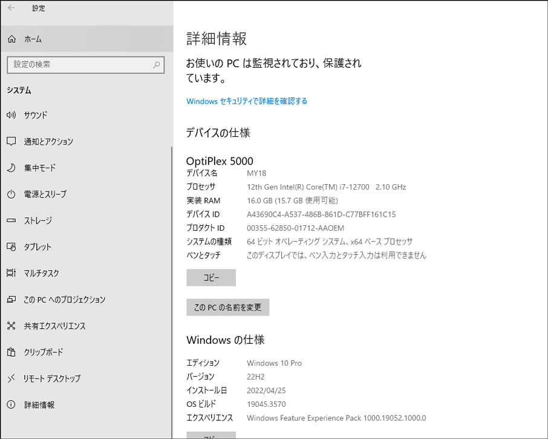Click the デバイス名 label
This screenshot has height=439, width=548.
pyautogui.click(x=201, y=173)
